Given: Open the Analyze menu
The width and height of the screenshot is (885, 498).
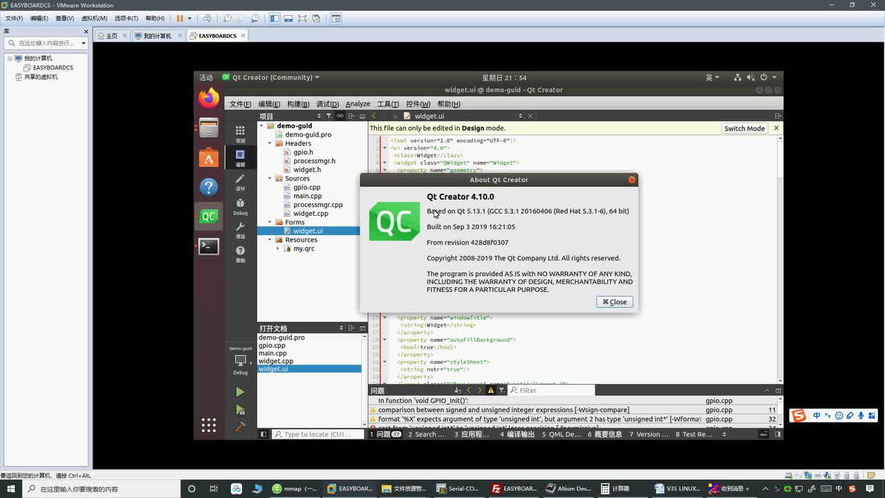Looking at the screenshot, I should click(357, 104).
